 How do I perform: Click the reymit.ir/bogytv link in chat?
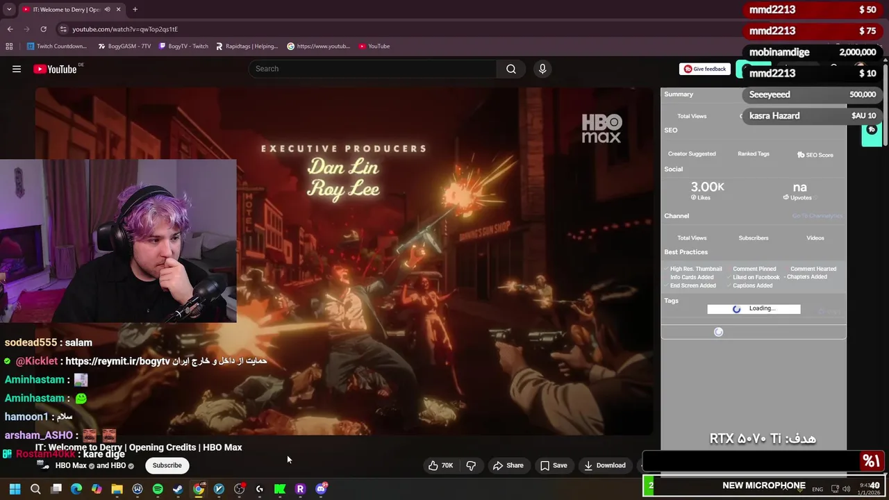(x=117, y=361)
